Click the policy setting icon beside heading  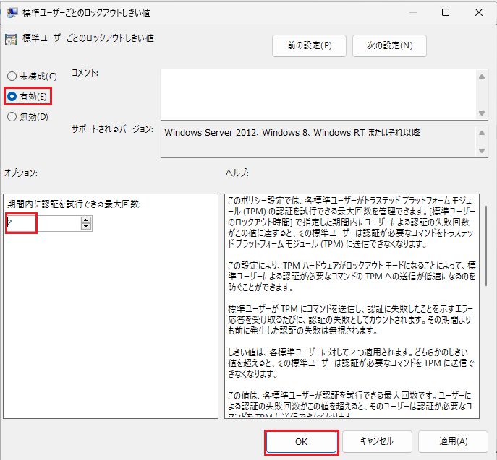(11, 40)
